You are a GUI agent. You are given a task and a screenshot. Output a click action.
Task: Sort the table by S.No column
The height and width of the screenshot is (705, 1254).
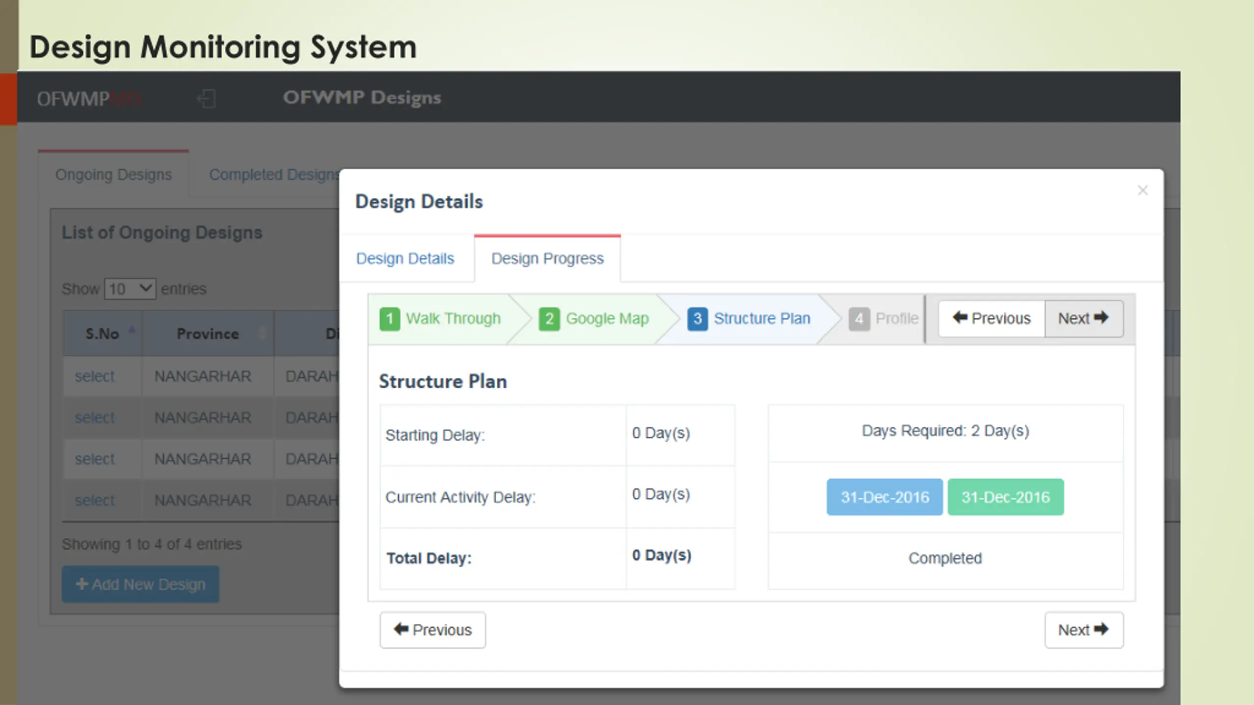point(102,333)
